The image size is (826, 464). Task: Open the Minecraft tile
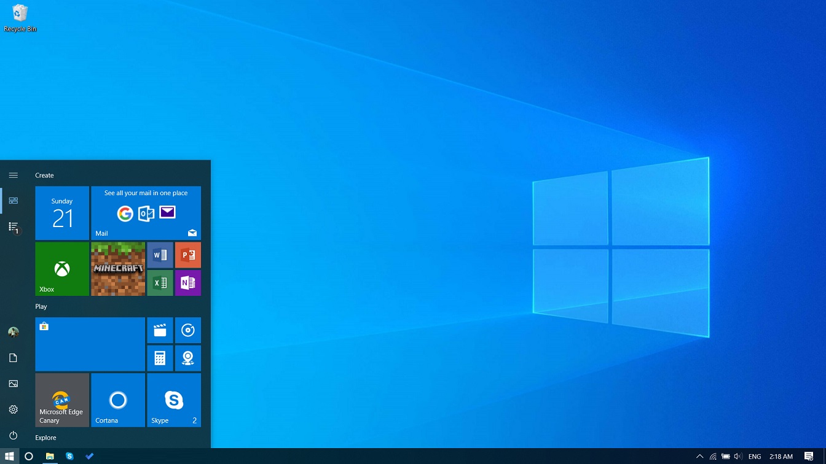click(x=117, y=269)
